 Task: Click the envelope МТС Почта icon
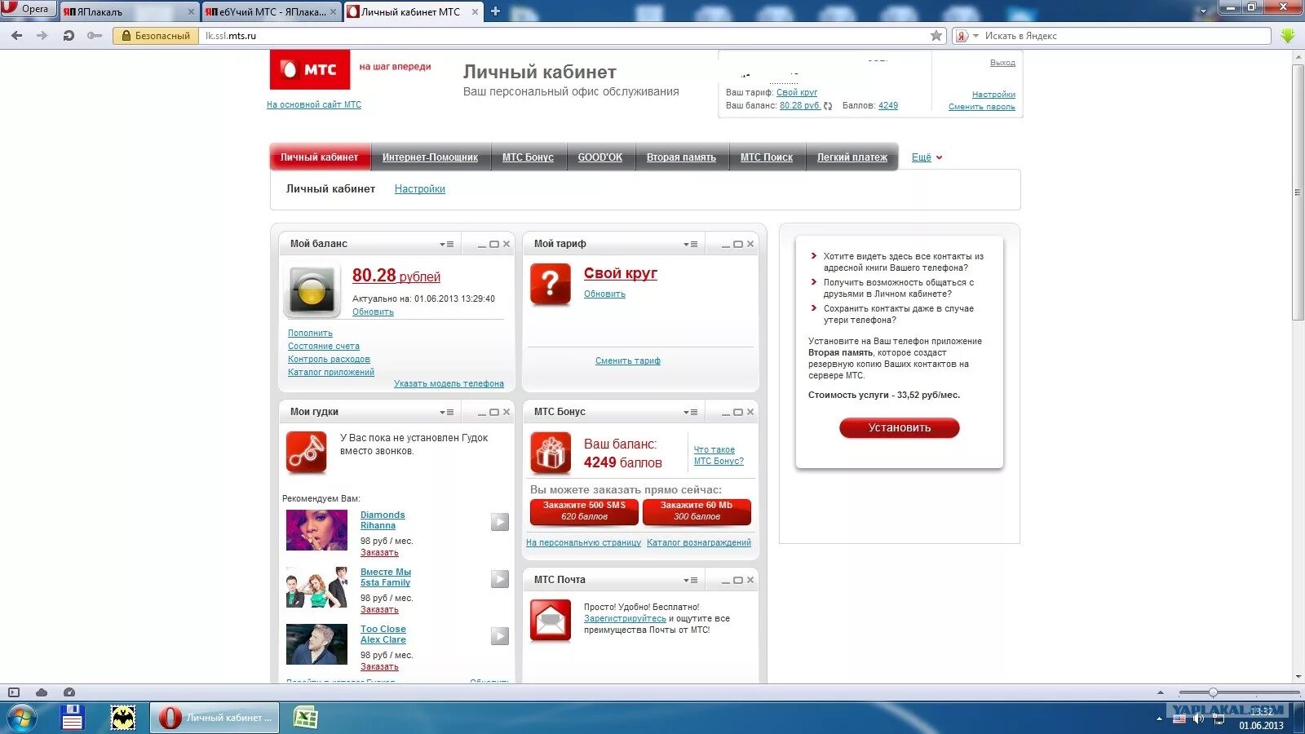pos(551,621)
